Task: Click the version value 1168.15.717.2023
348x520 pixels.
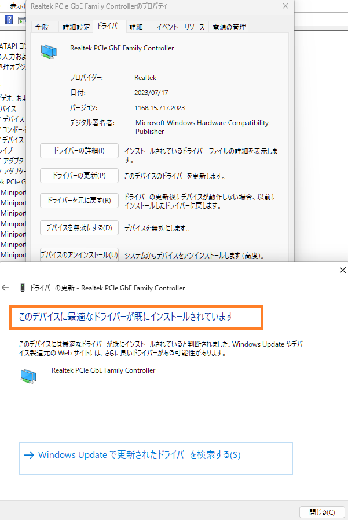Action: coord(159,108)
